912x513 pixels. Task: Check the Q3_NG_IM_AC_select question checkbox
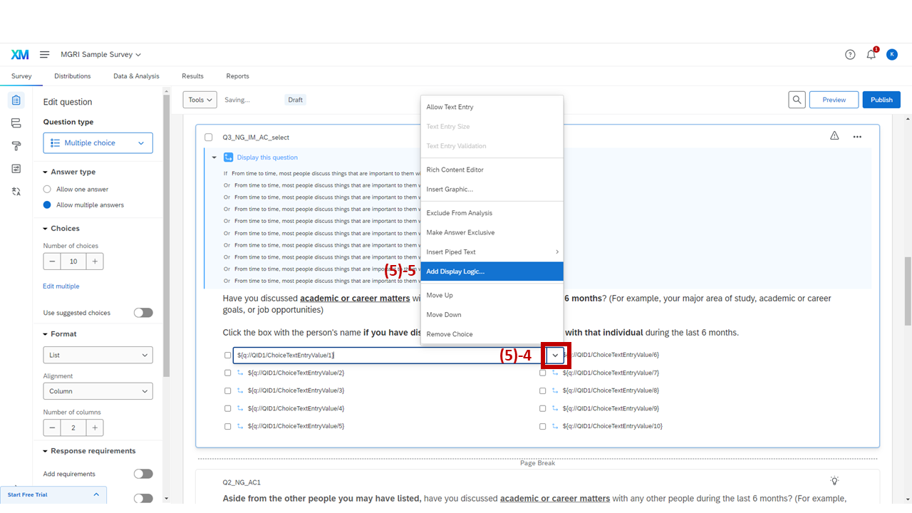[209, 137]
